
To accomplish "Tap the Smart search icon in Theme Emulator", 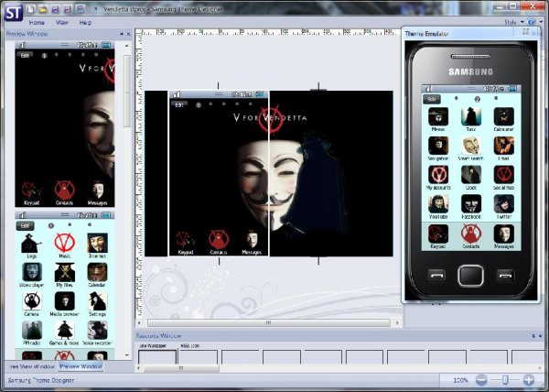I will click(471, 148).
